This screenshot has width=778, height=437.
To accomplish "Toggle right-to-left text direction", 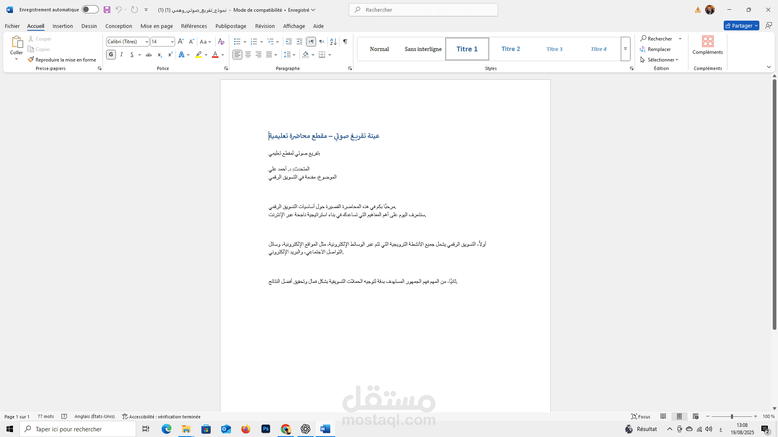I will (x=322, y=42).
